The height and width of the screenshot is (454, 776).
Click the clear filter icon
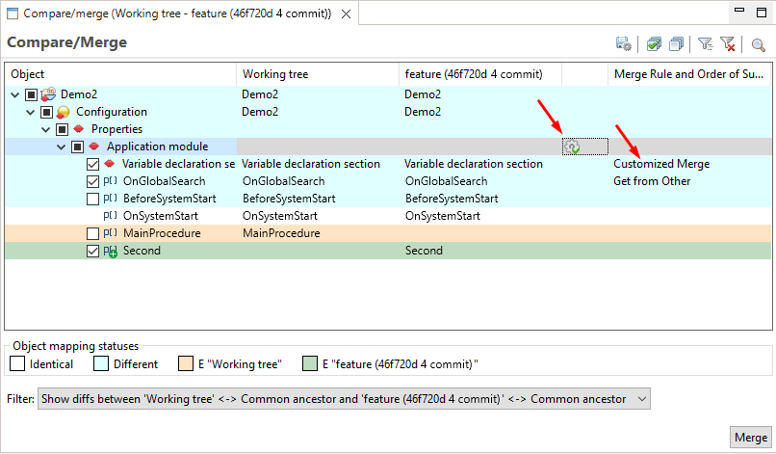728,44
